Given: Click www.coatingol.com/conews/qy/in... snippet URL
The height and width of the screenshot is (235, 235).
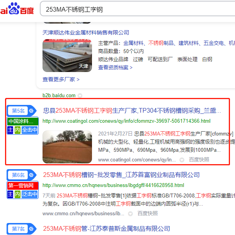Looking at the screenshot, I should click(x=137, y=160).
